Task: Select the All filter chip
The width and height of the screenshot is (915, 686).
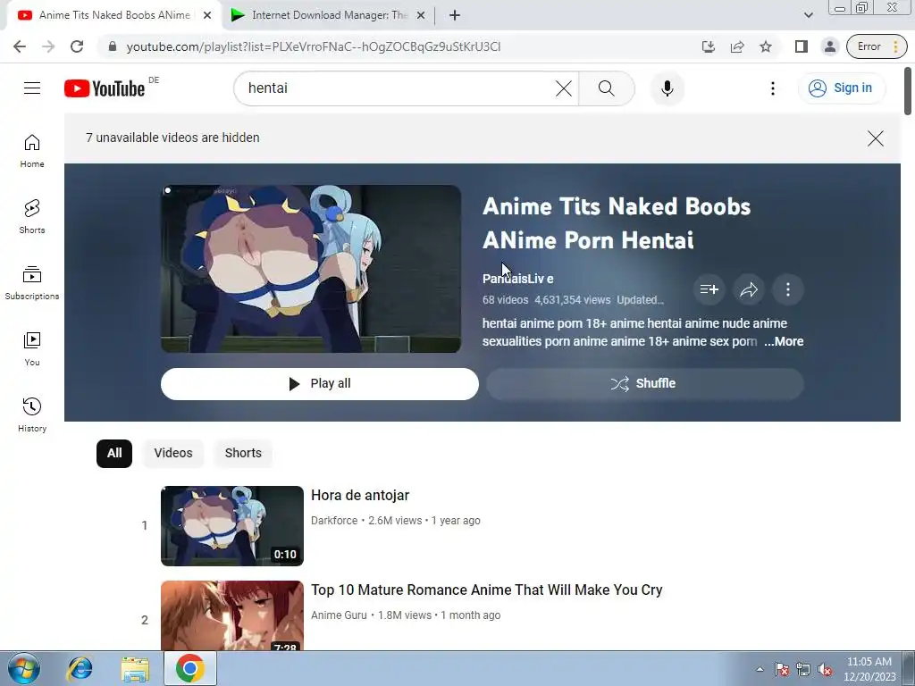Action: [x=114, y=453]
